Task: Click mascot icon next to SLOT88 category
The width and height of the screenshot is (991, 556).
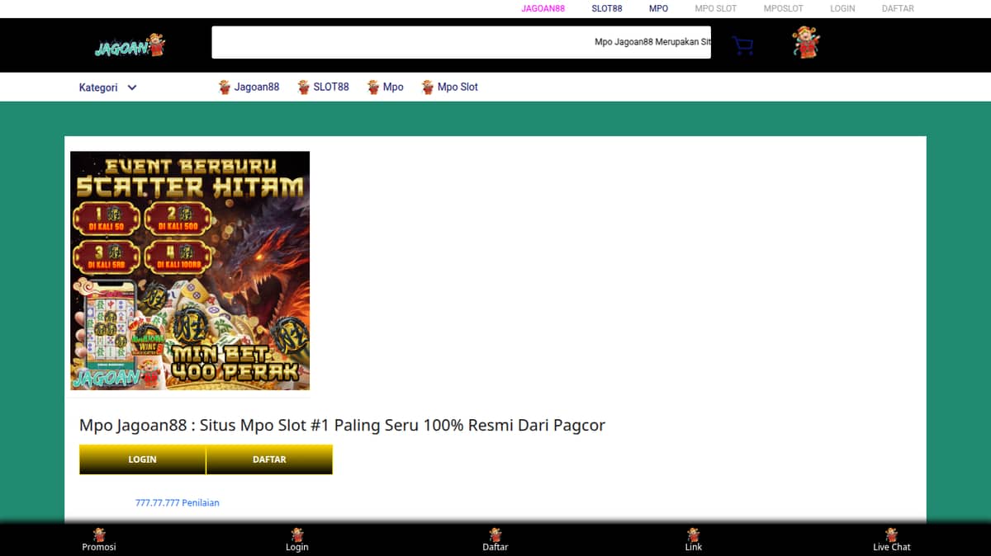Action: coord(304,87)
